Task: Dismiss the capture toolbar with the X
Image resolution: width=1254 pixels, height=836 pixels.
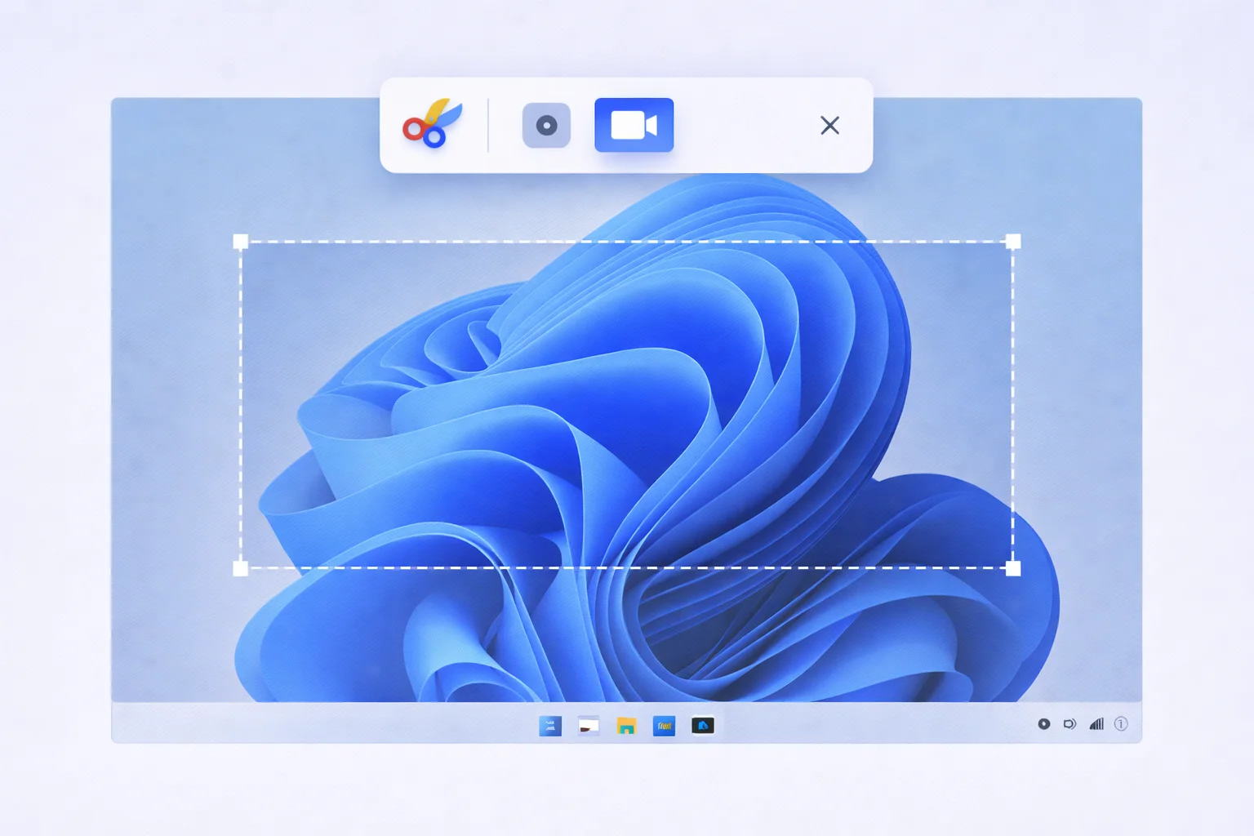Action: pos(829,125)
